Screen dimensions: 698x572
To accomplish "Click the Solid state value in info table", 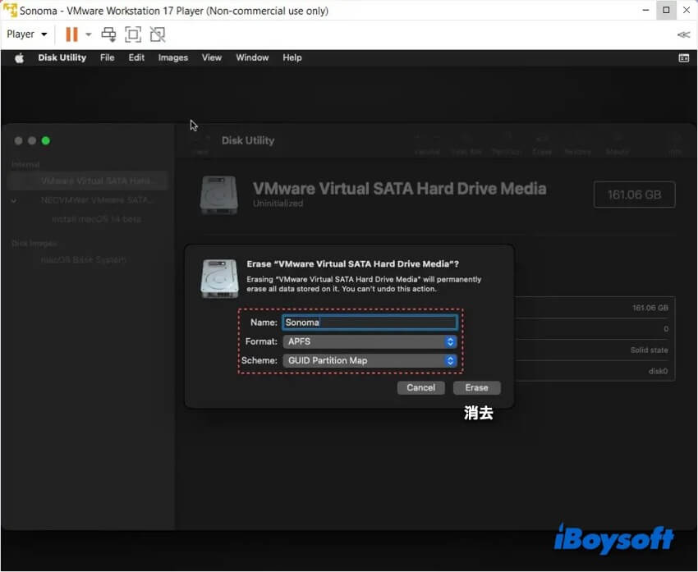I will click(x=649, y=350).
